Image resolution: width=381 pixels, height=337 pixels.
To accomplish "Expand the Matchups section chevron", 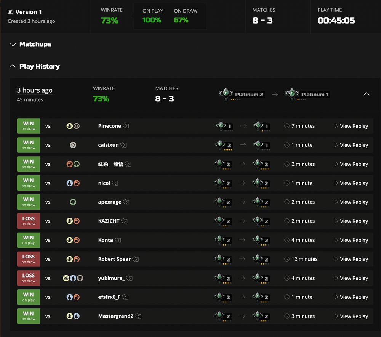I will pyautogui.click(x=13, y=44).
